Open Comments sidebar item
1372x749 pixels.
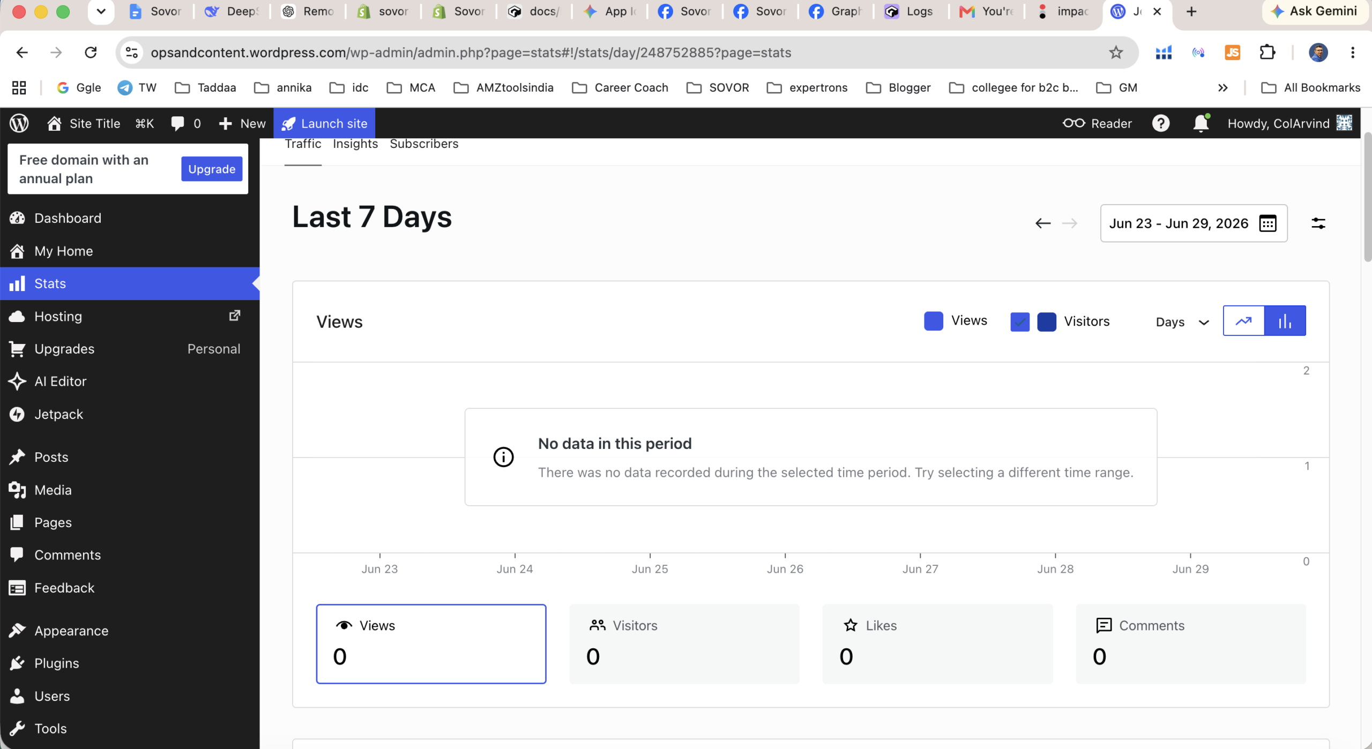(x=130, y=555)
